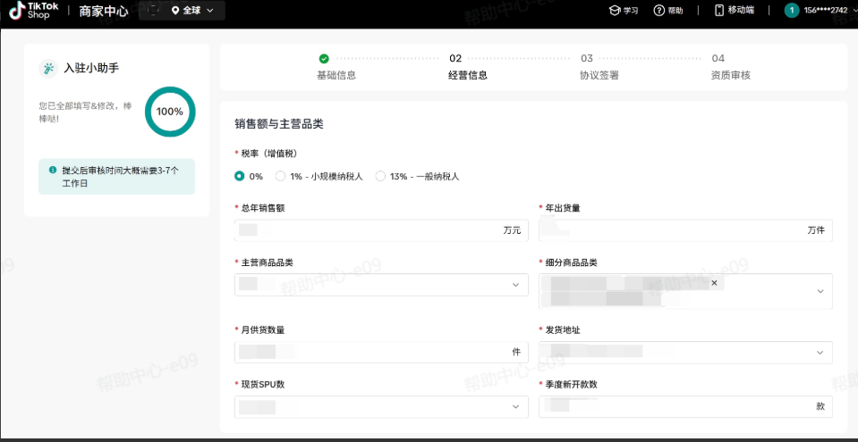Click the TikTok Shop logo
The height and width of the screenshot is (442, 858).
click(x=35, y=11)
